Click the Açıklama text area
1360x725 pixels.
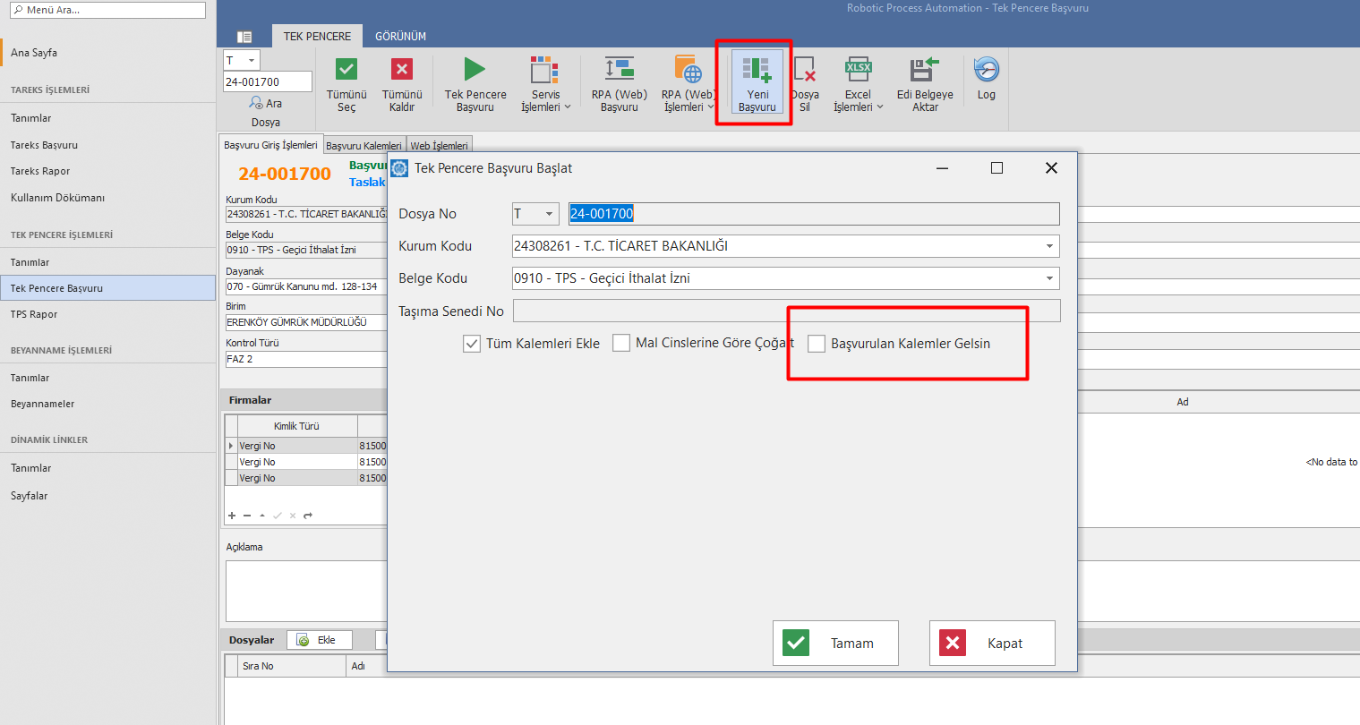[306, 591]
